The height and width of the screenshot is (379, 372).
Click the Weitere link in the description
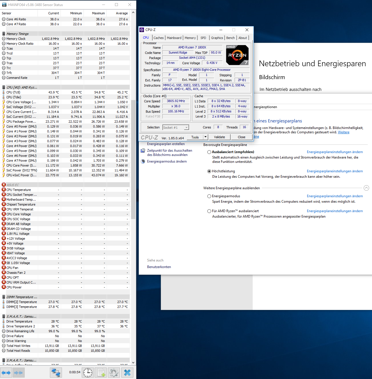(x=344, y=132)
